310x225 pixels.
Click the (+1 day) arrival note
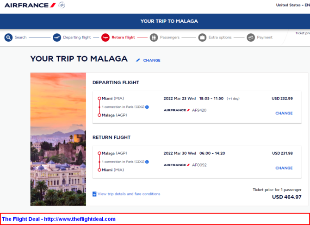[233, 99]
